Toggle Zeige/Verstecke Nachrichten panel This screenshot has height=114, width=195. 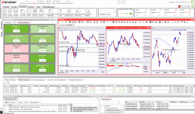[x=78, y=11]
